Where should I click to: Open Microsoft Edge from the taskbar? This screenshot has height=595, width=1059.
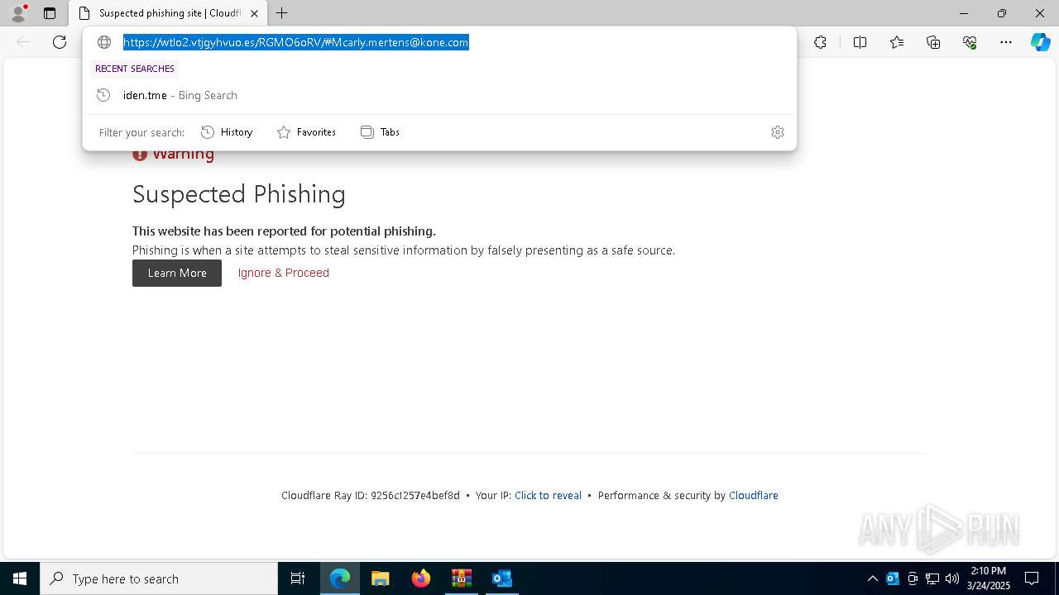coord(340,578)
